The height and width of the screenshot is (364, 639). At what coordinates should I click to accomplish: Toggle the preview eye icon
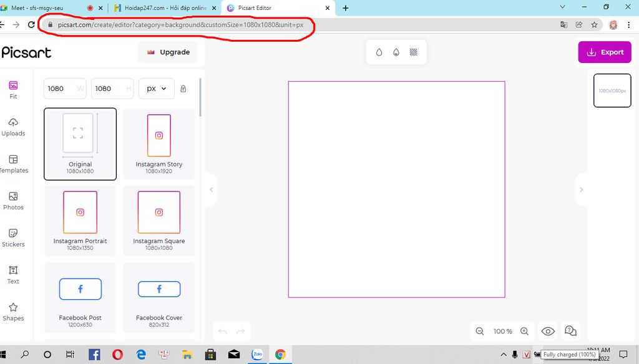pyautogui.click(x=548, y=332)
